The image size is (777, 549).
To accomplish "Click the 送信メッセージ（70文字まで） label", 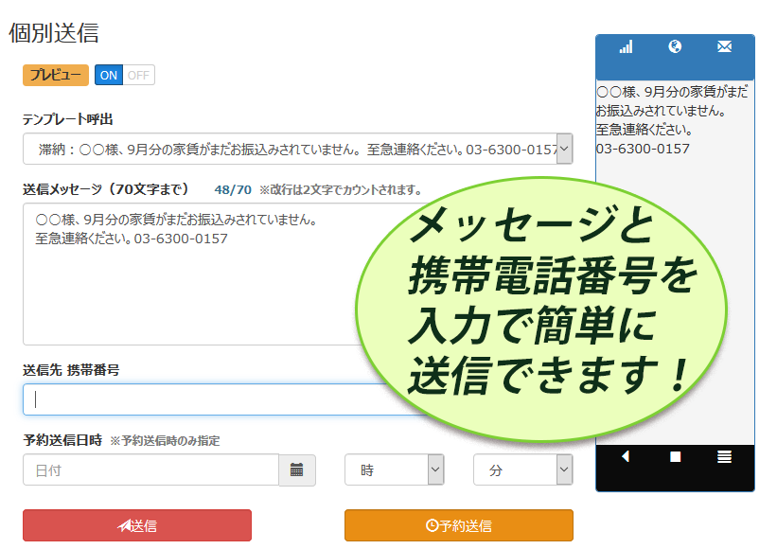I will 106,189.
